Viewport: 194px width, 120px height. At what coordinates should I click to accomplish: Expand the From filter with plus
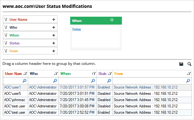click(x=54, y=51)
